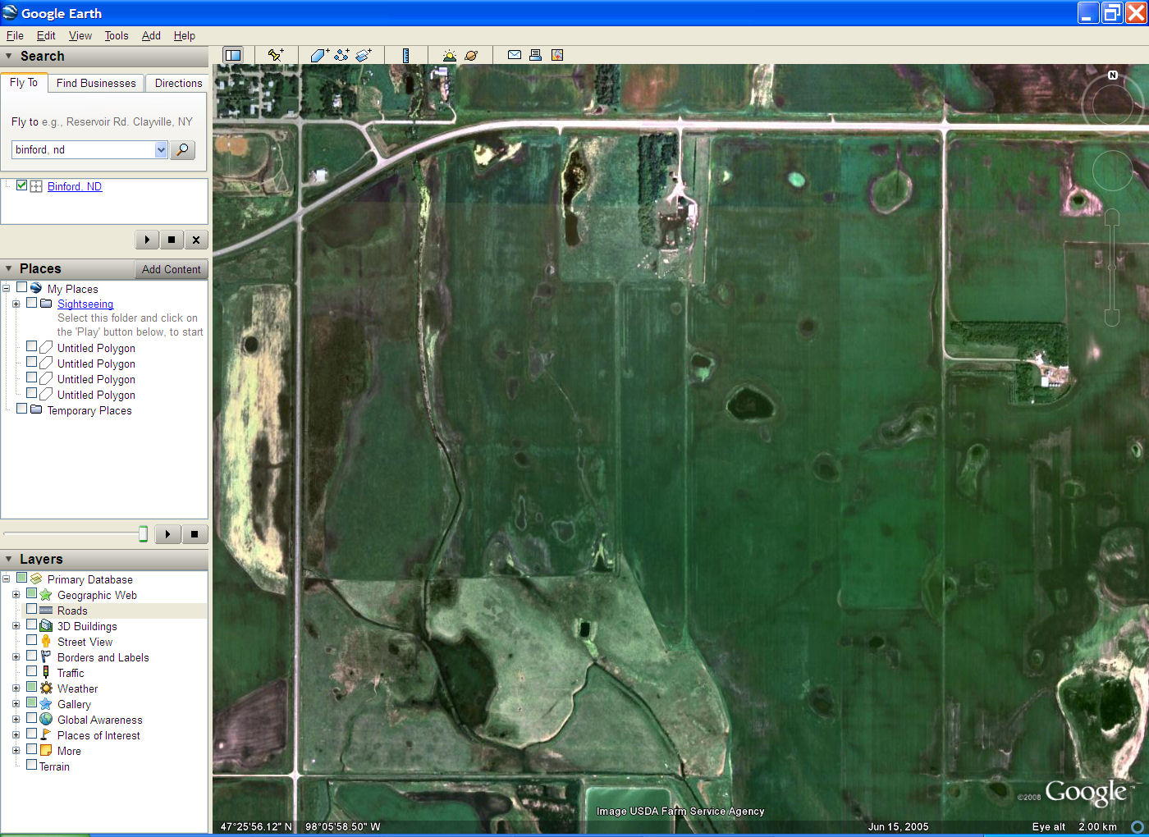Open the Binford, ND result link
Image resolution: width=1149 pixels, height=837 pixels.
[75, 186]
